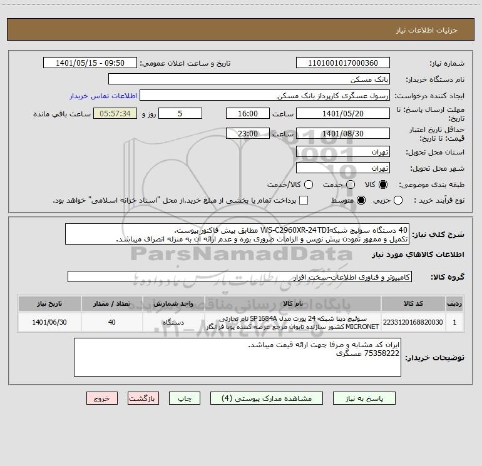
Task: Click the پاسخ به نیاز button
Action: click(x=364, y=398)
